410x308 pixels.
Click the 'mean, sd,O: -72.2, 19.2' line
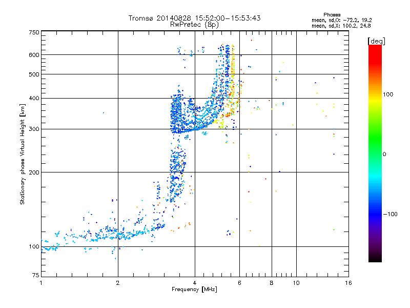341,21
